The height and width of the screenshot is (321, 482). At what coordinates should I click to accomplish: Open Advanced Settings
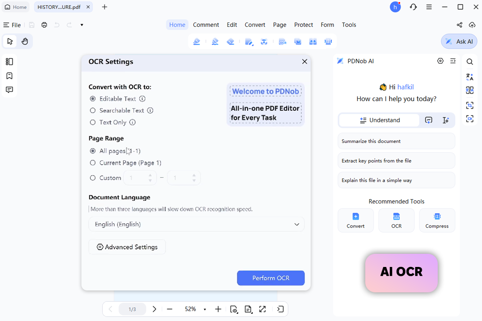tap(127, 247)
